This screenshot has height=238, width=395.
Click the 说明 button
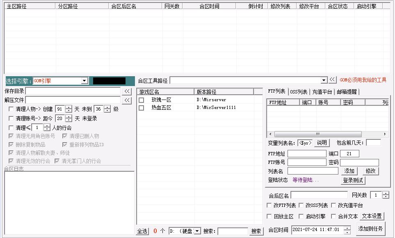pyautogui.click(x=322, y=143)
